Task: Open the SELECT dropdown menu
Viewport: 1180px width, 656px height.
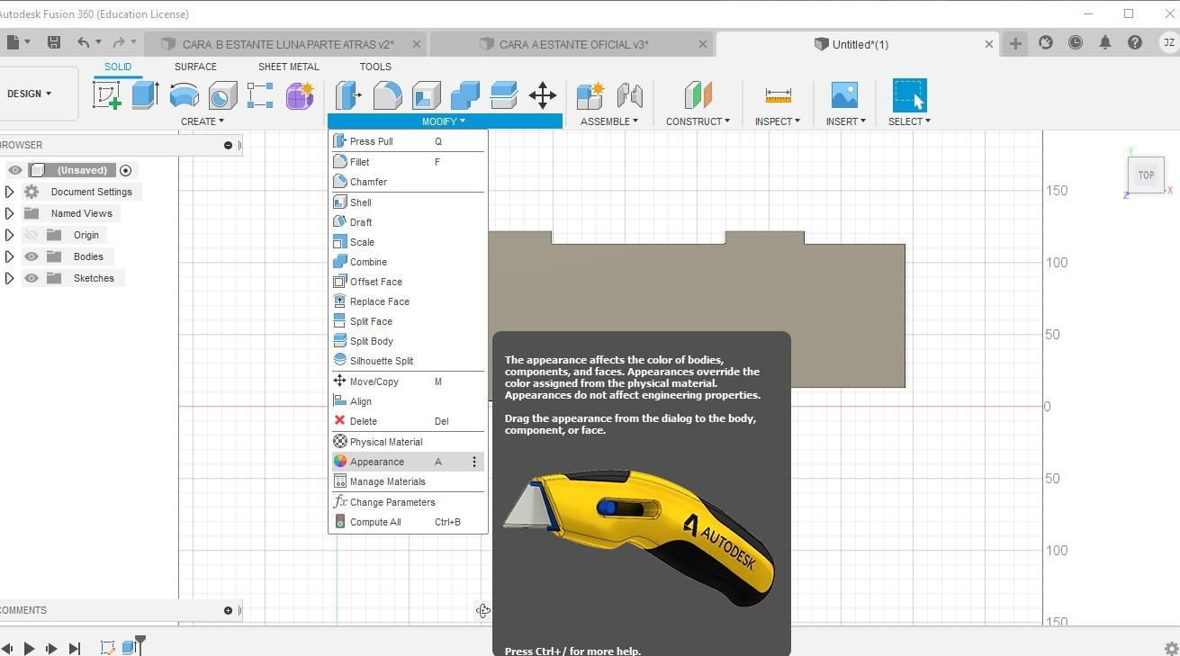Action: click(910, 121)
